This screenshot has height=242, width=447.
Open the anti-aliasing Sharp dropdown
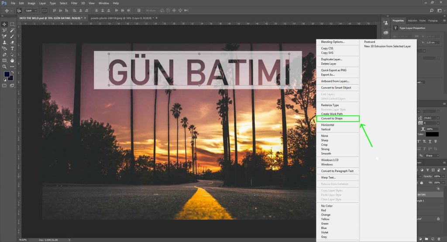(431, 155)
